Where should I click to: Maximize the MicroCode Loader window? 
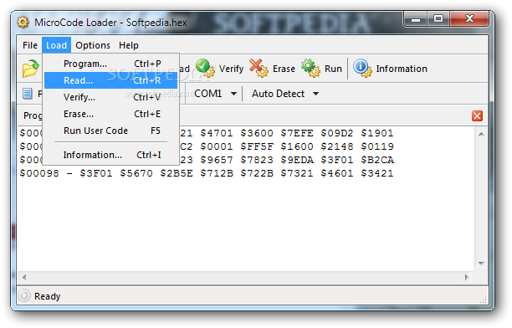click(x=438, y=19)
